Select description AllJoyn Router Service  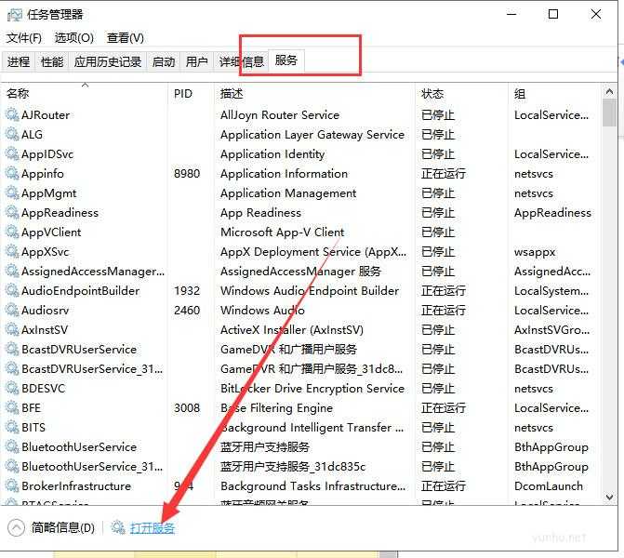click(x=280, y=115)
